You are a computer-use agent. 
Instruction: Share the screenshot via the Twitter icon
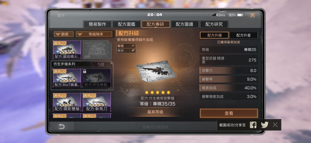(x=264, y=125)
